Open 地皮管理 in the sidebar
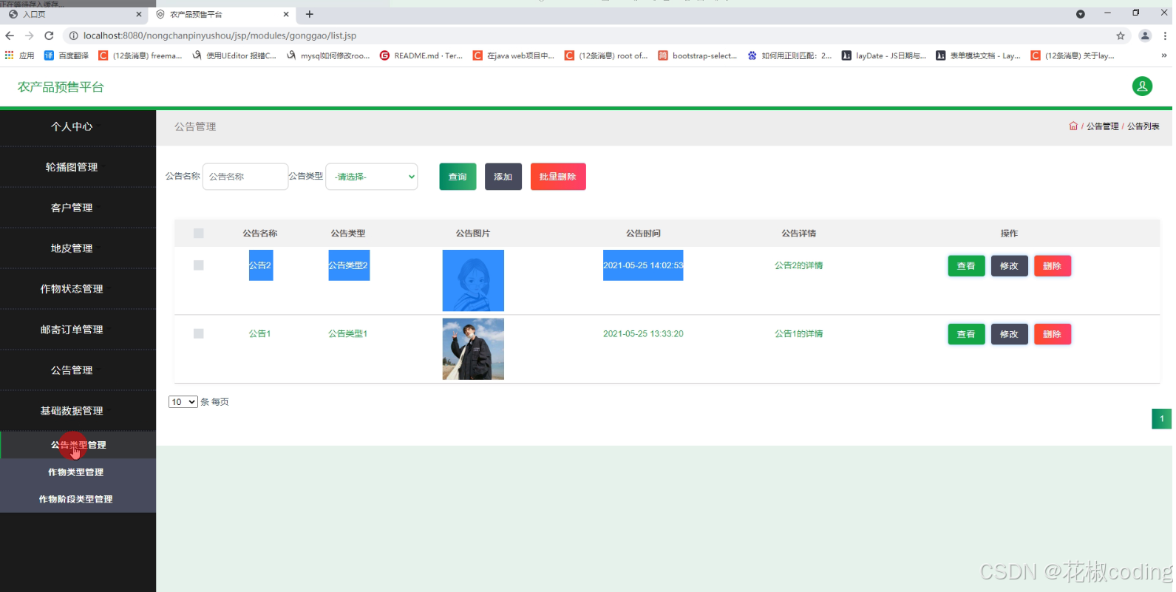Viewport: 1176px width, 592px height. (x=72, y=248)
